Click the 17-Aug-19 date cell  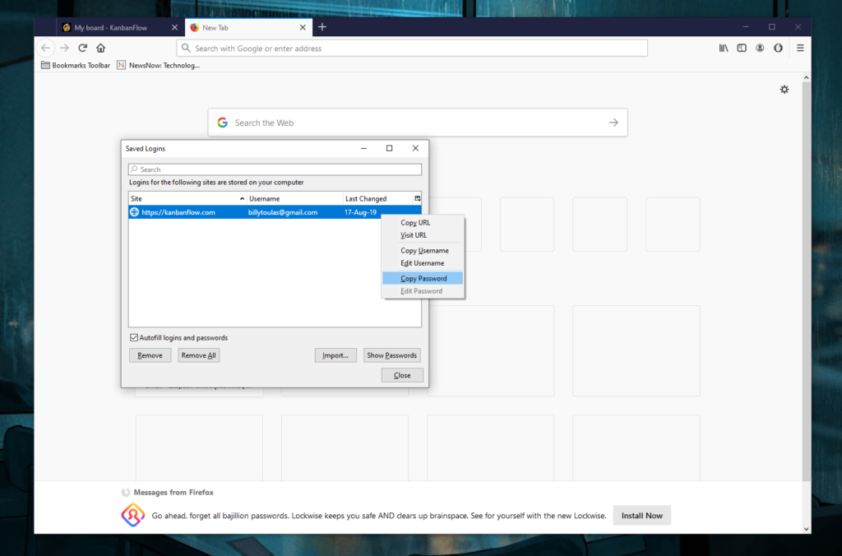point(360,212)
